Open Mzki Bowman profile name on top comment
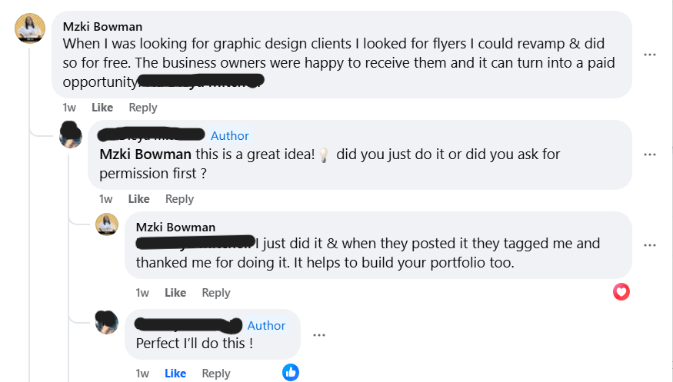The width and height of the screenshot is (673, 382). [x=102, y=27]
